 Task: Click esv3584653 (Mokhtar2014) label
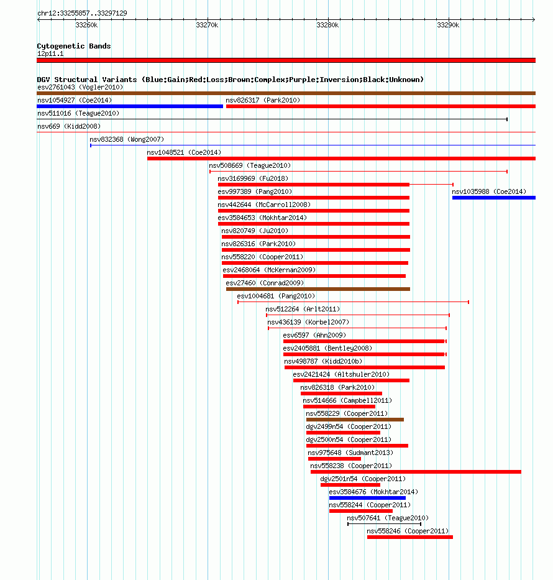(262, 218)
